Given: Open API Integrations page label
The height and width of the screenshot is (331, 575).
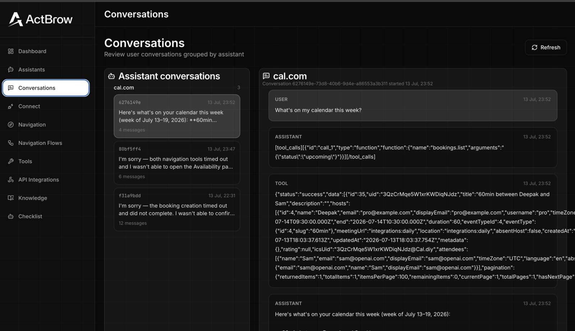Looking at the screenshot, I should pos(38,179).
